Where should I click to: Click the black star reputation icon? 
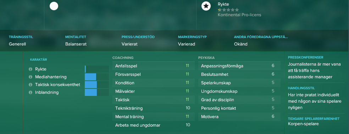206,6
